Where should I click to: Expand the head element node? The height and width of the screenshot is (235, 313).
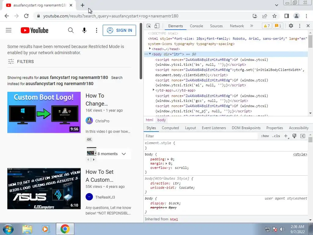click(x=150, y=49)
